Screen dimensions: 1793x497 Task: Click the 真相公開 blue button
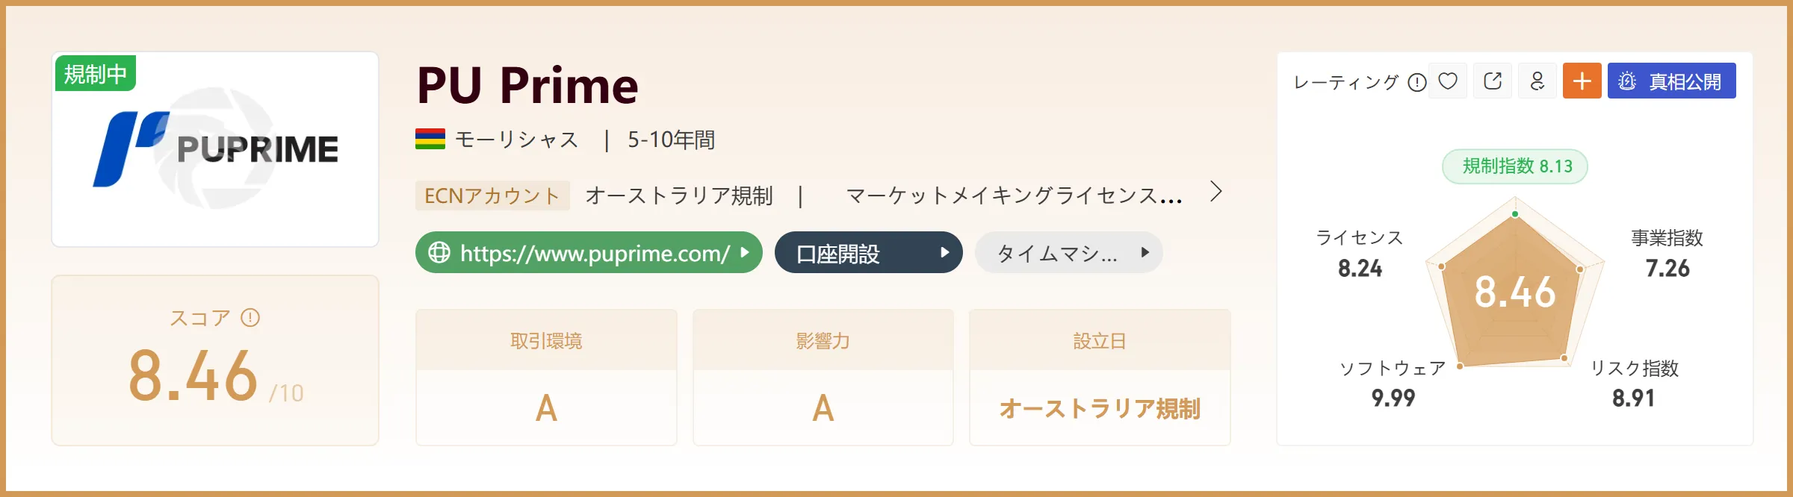tap(1672, 81)
